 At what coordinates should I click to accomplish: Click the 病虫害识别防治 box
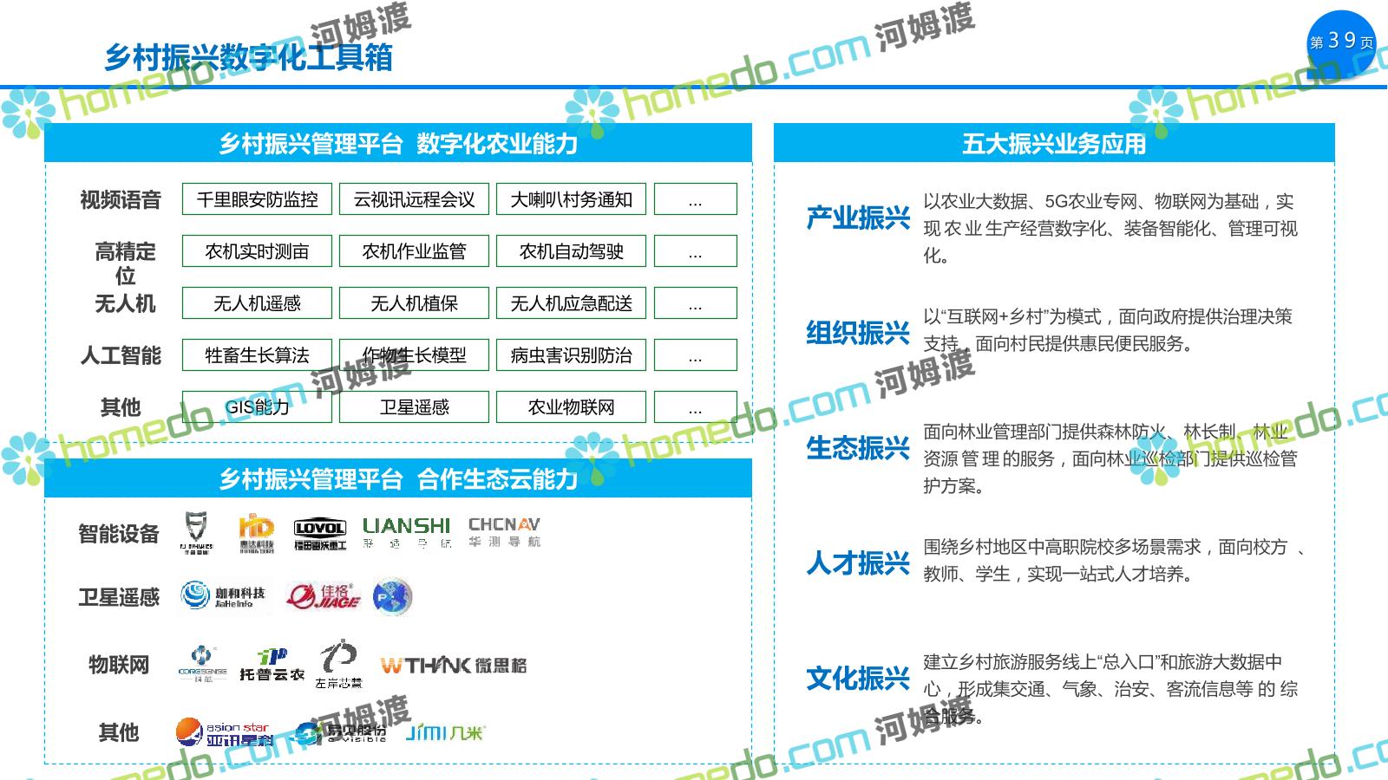(x=571, y=355)
